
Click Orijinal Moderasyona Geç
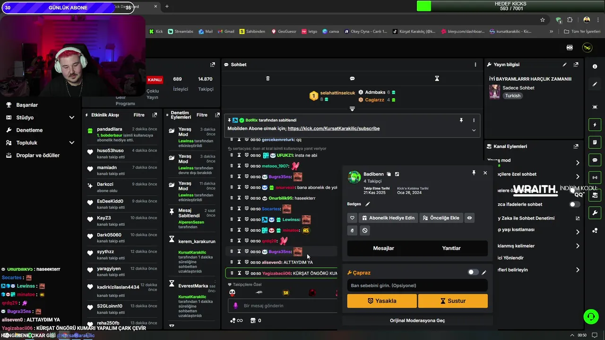417,321
